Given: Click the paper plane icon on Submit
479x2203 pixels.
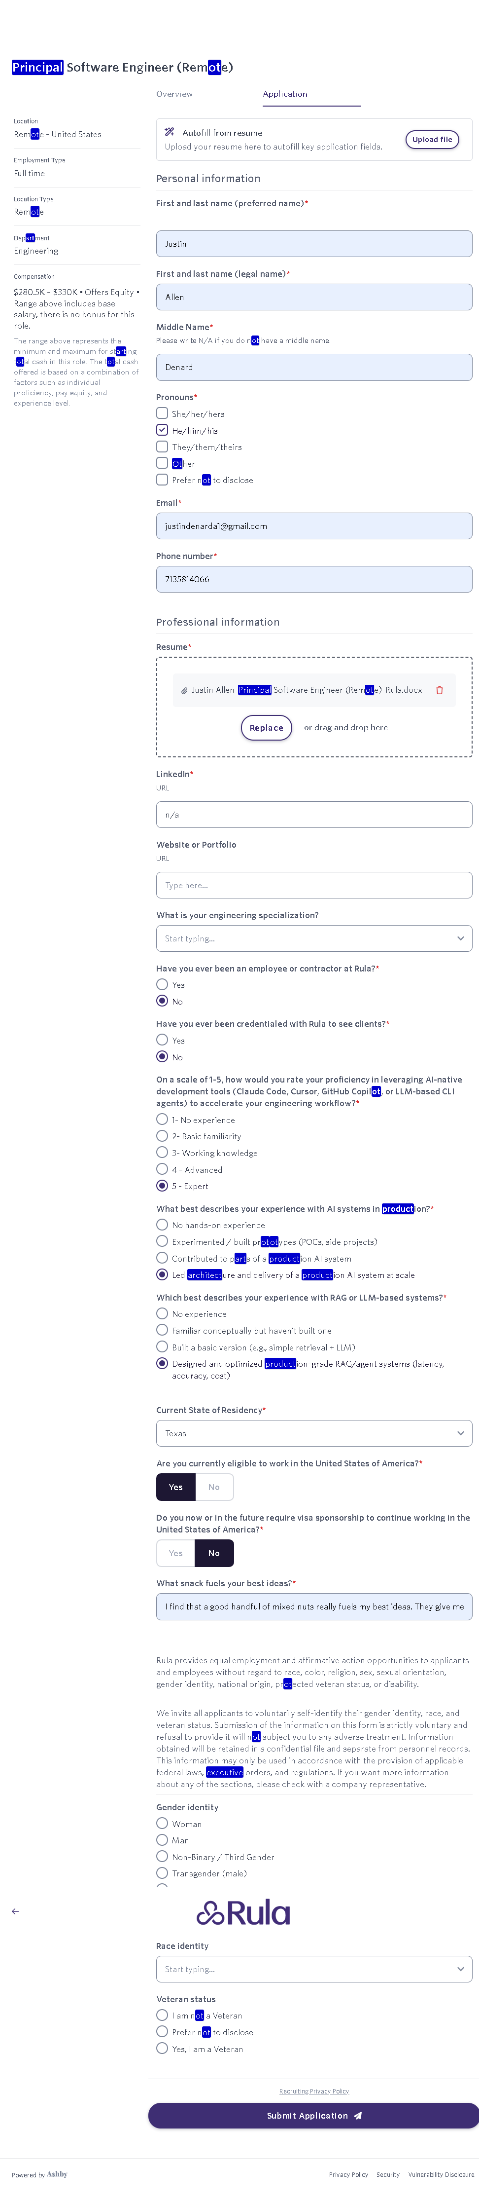Looking at the screenshot, I should point(359,2115).
